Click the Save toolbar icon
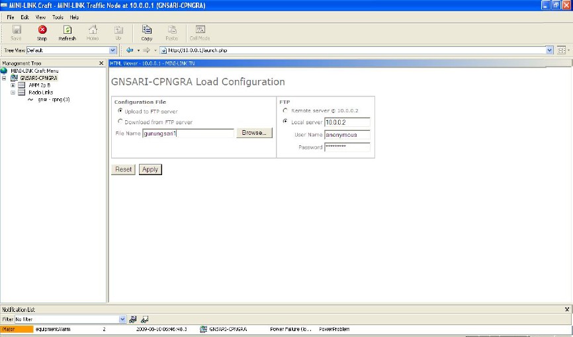The width and height of the screenshot is (573, 337). (17, 30)
